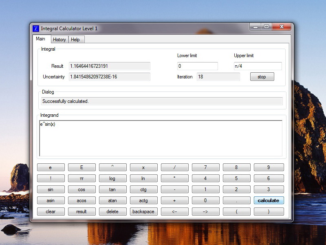
Task: Run the calculate button
Action: pos(269,200)
